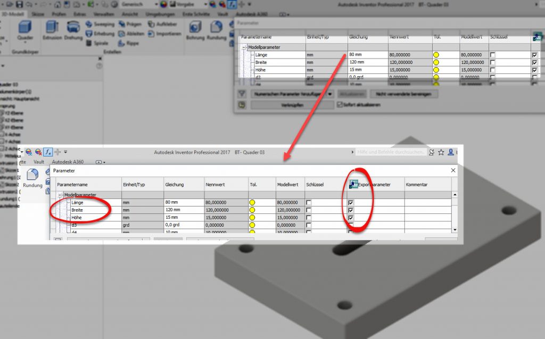Open the customize quick access dropdown arrow in the inset
This screenshot has width=545, height=339.
[65, 152]
